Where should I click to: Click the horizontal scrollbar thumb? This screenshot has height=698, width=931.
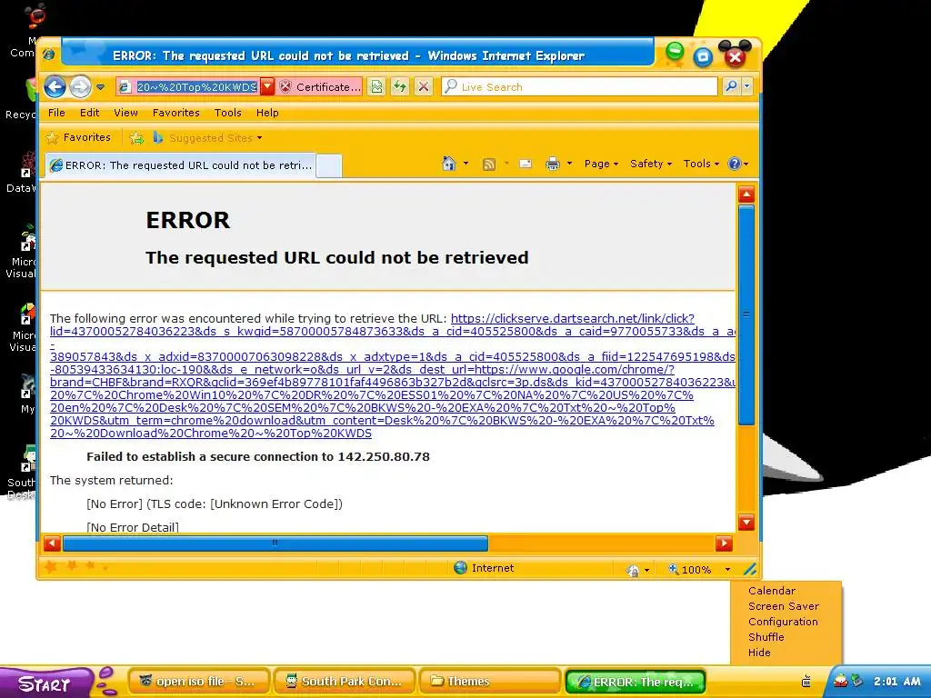coord(275,543)
